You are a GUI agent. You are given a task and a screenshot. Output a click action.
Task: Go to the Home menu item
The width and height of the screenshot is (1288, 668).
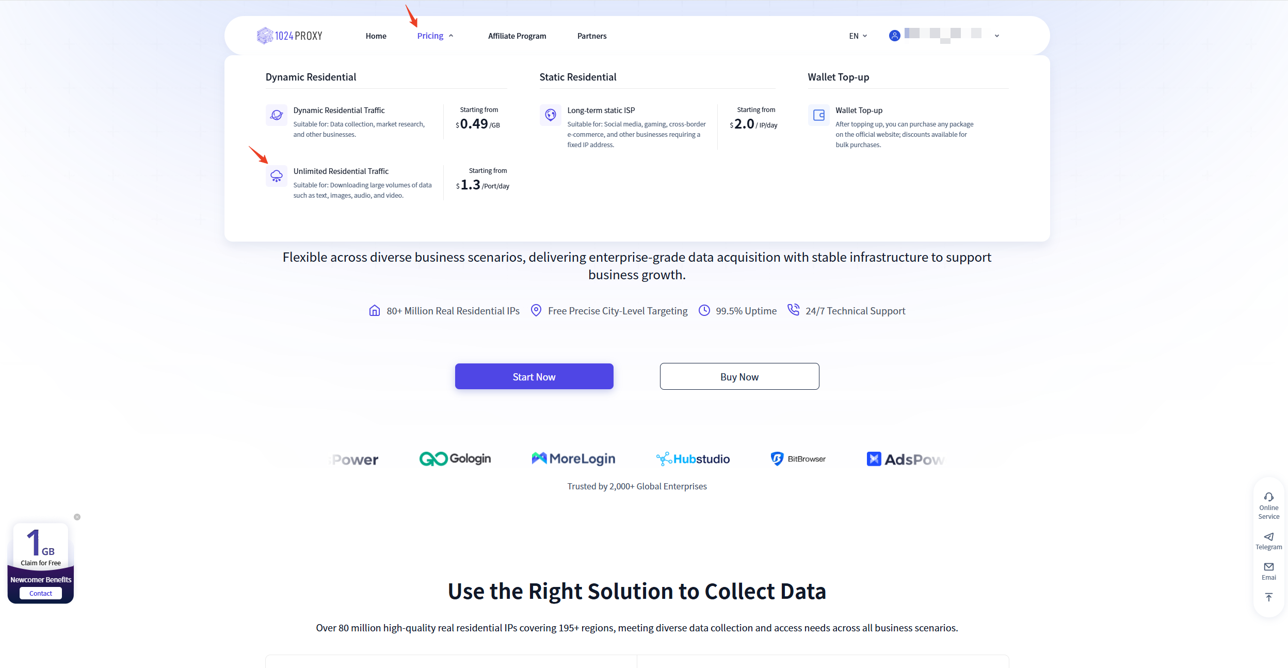[376, 36]
